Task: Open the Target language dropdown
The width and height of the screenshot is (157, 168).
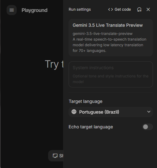Action: point(111,112)
